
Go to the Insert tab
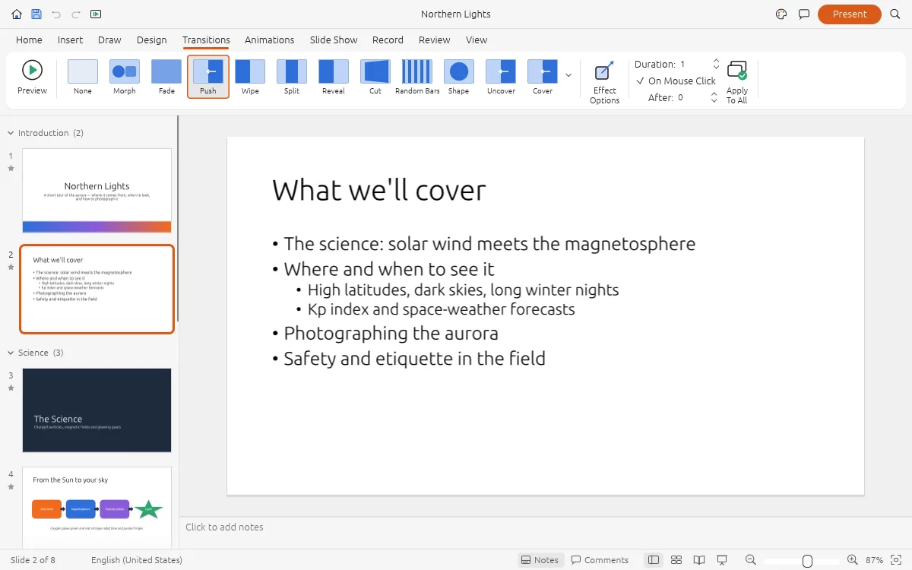(x=71, y=40)
